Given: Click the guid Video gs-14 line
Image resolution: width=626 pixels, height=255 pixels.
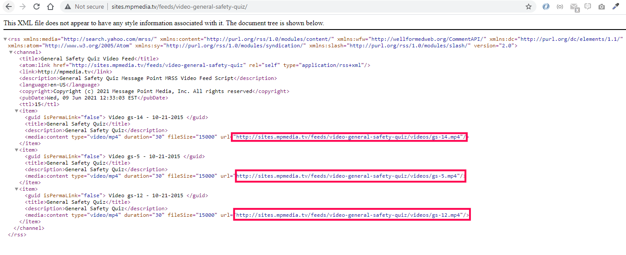Looking at the screenshot, I should [117, 117].
